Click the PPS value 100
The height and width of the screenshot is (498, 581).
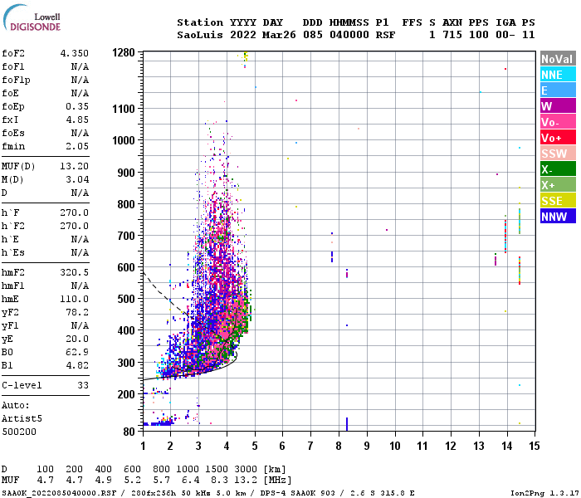point(479,35)
